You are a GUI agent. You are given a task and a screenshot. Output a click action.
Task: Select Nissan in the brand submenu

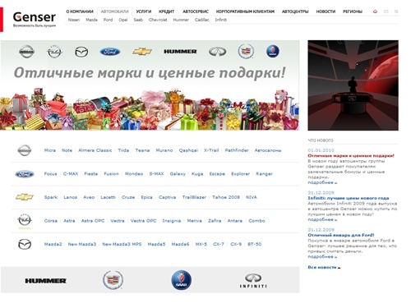click(x=74, y=20)
